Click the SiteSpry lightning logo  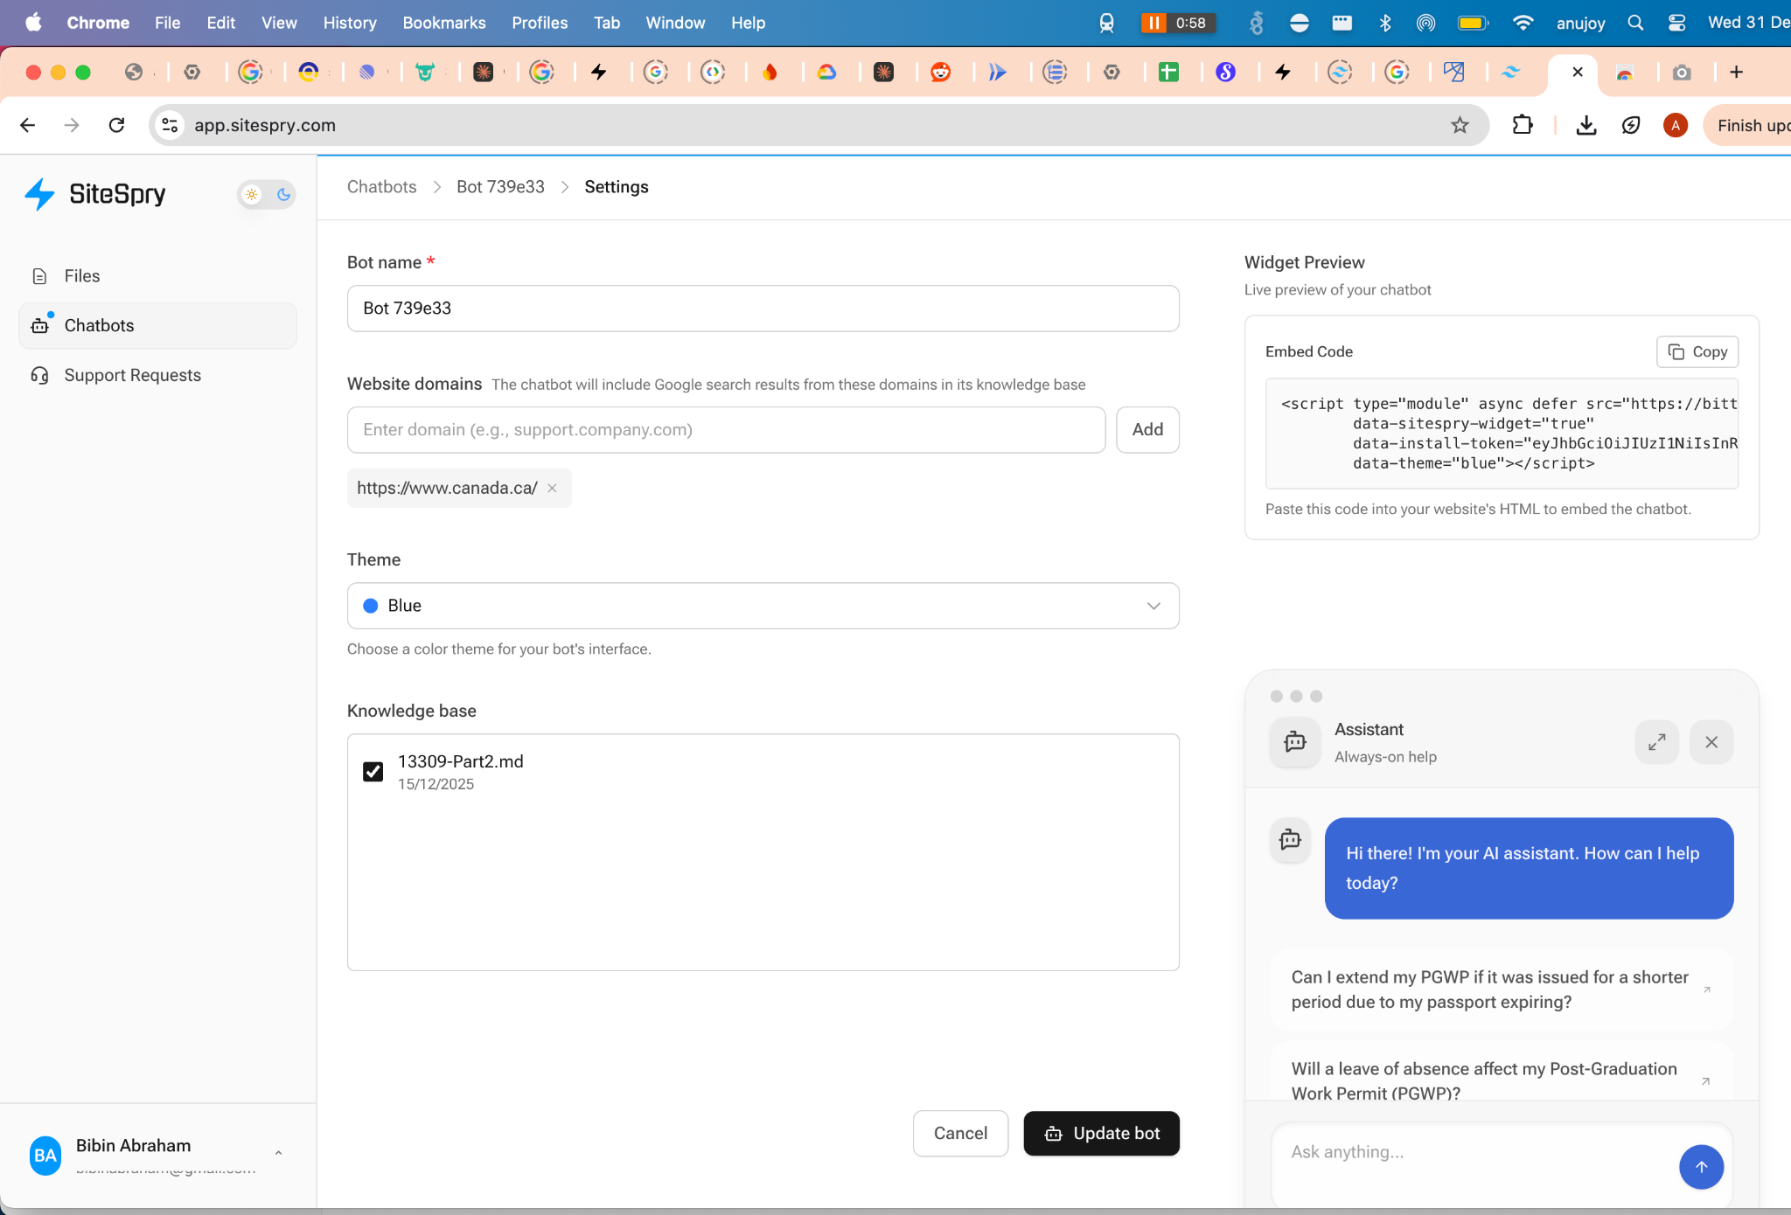pos(39,194)
